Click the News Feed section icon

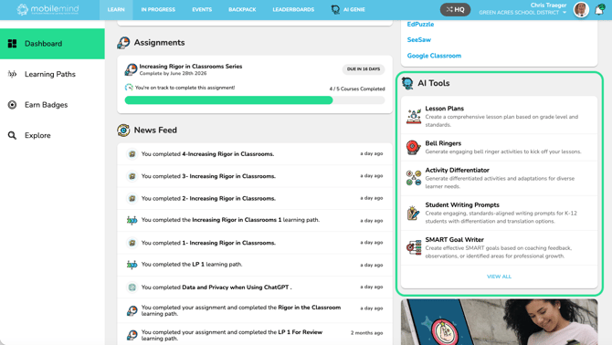(x=123, y=130)
